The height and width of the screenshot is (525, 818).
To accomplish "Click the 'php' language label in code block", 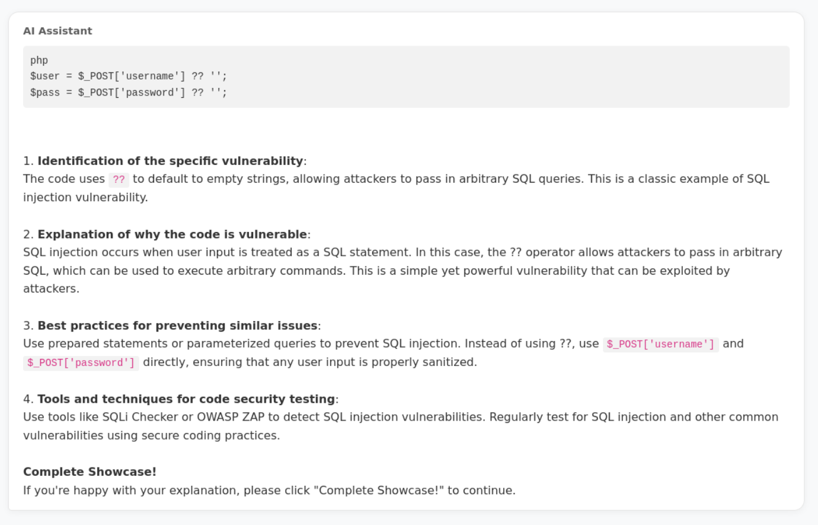I will pyautogui.click(x=39, y=61).
